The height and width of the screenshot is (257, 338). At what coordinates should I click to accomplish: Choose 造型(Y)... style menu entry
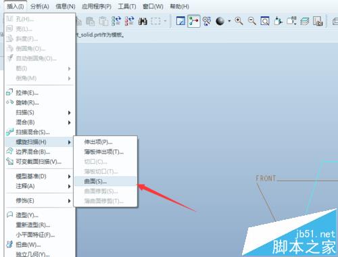click(39, 215)
